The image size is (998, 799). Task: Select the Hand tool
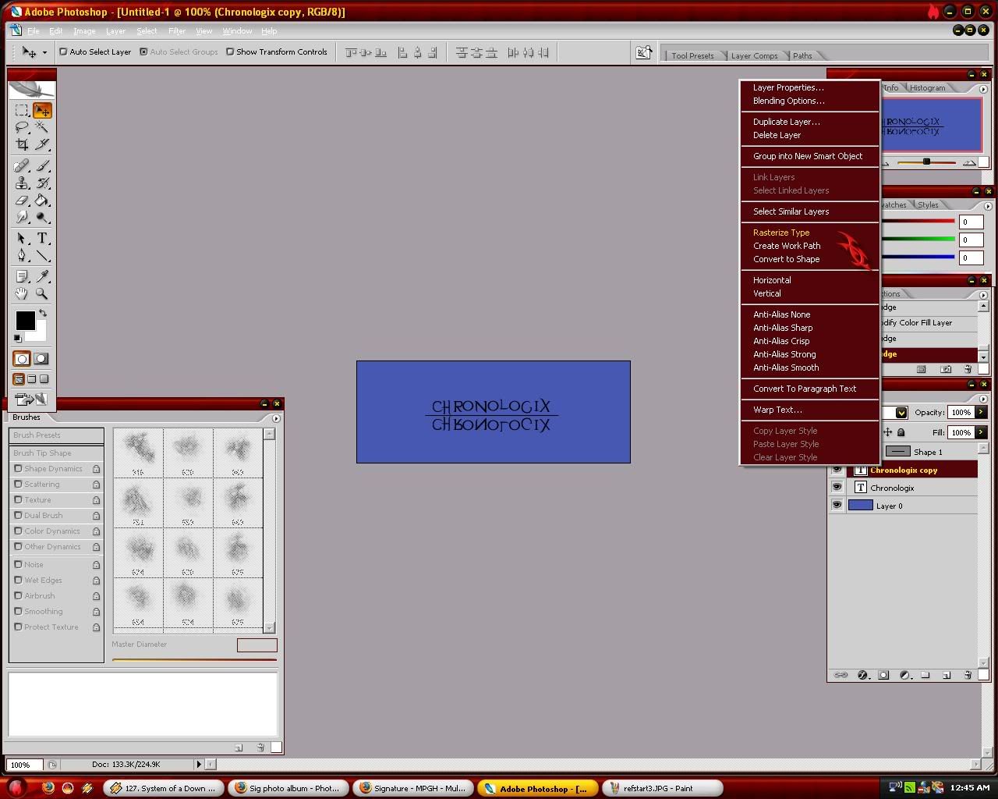22,293
